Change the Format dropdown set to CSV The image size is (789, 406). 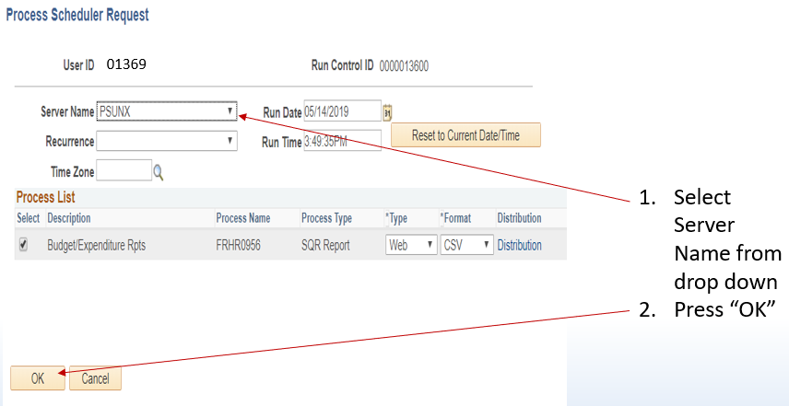pos(466,246)
